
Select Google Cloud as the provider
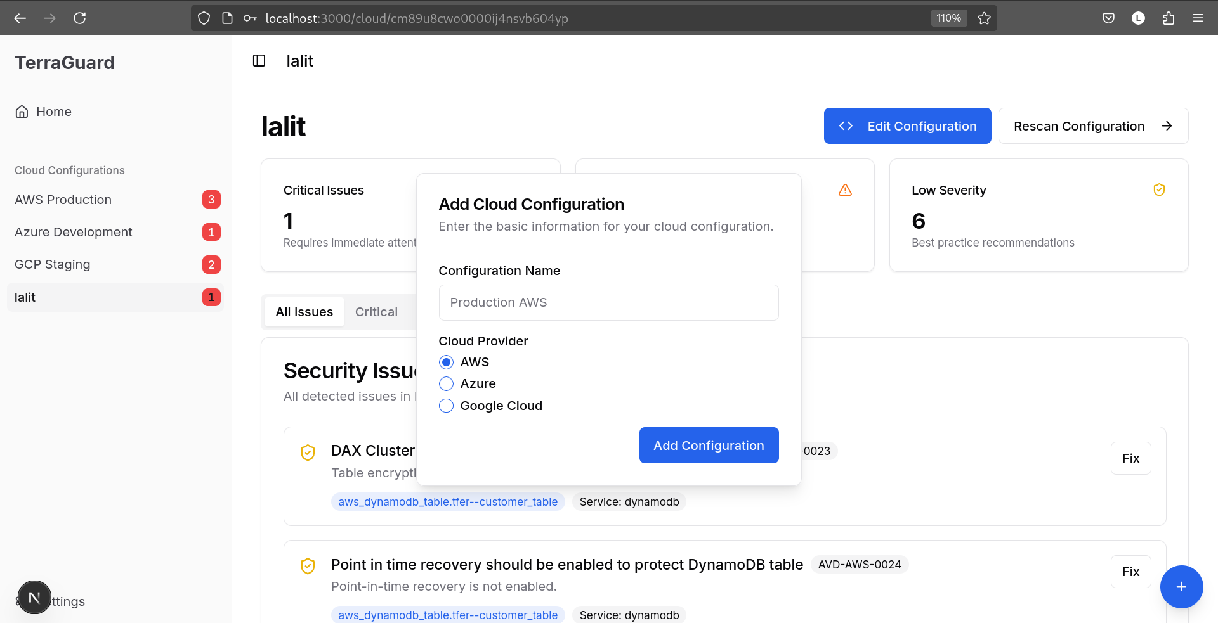click(x=446, y=406)
